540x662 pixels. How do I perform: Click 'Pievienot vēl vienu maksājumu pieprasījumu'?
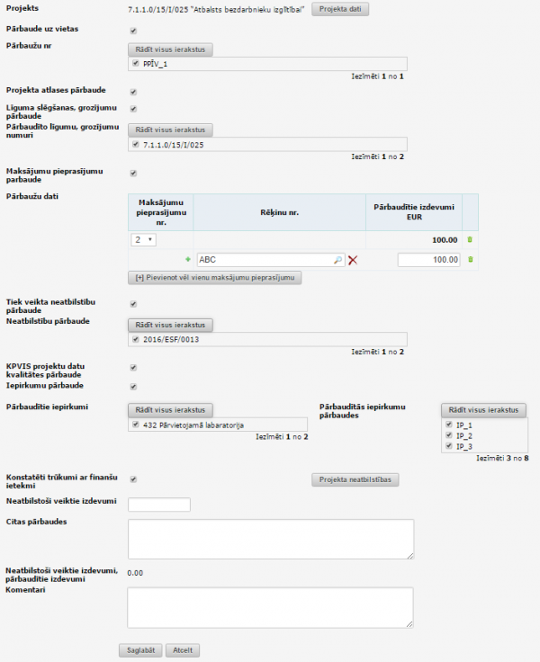pos(216,279)
